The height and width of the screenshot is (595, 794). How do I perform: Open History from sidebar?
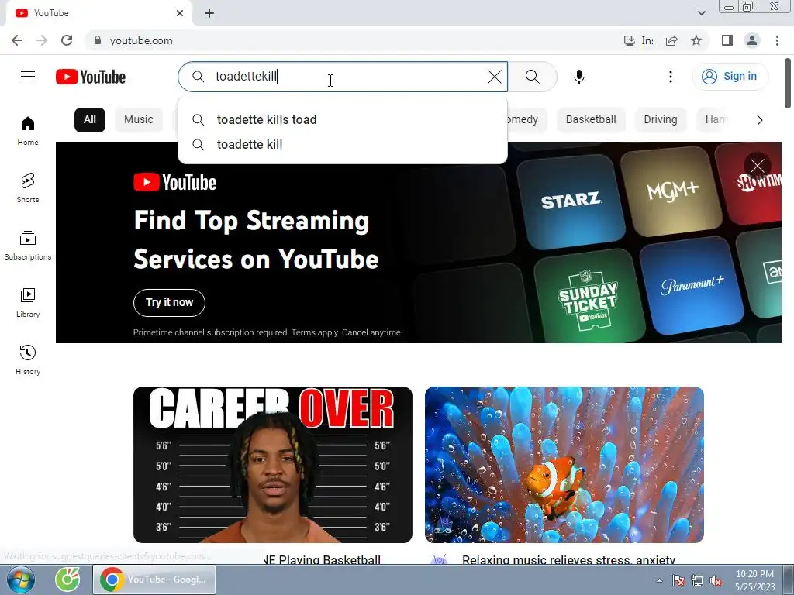coord(28,359)
